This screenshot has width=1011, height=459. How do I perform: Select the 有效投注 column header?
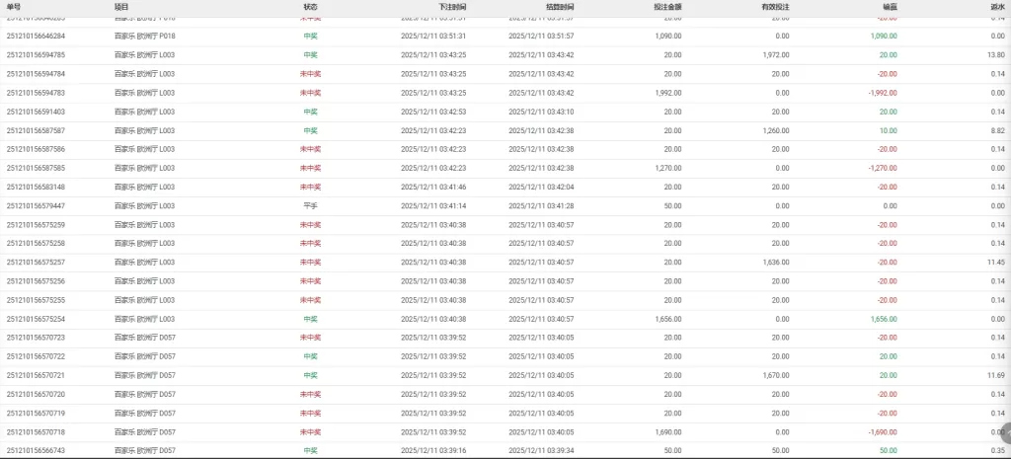(x=775, y=6)
